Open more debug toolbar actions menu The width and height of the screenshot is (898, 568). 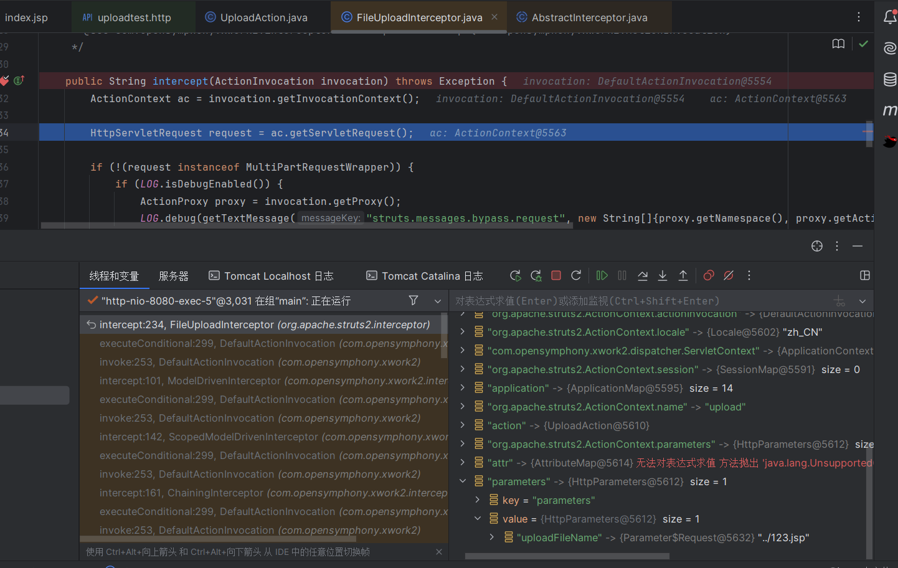pyautogui.click(x=749, y=275)
